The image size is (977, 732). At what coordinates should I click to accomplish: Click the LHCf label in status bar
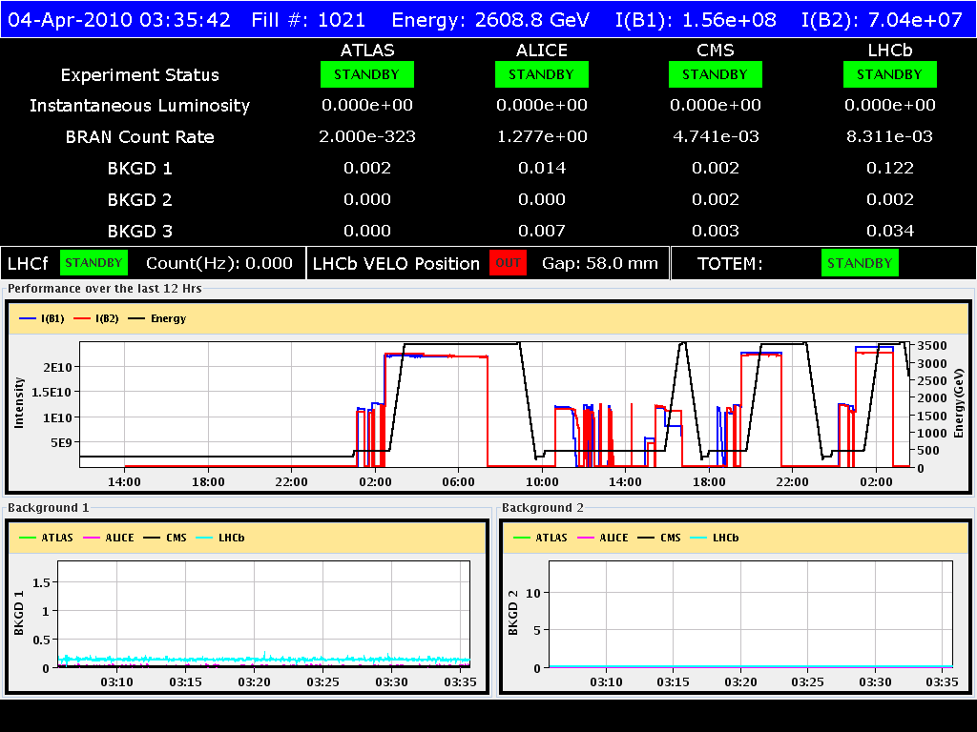click(x=28, y=264)
